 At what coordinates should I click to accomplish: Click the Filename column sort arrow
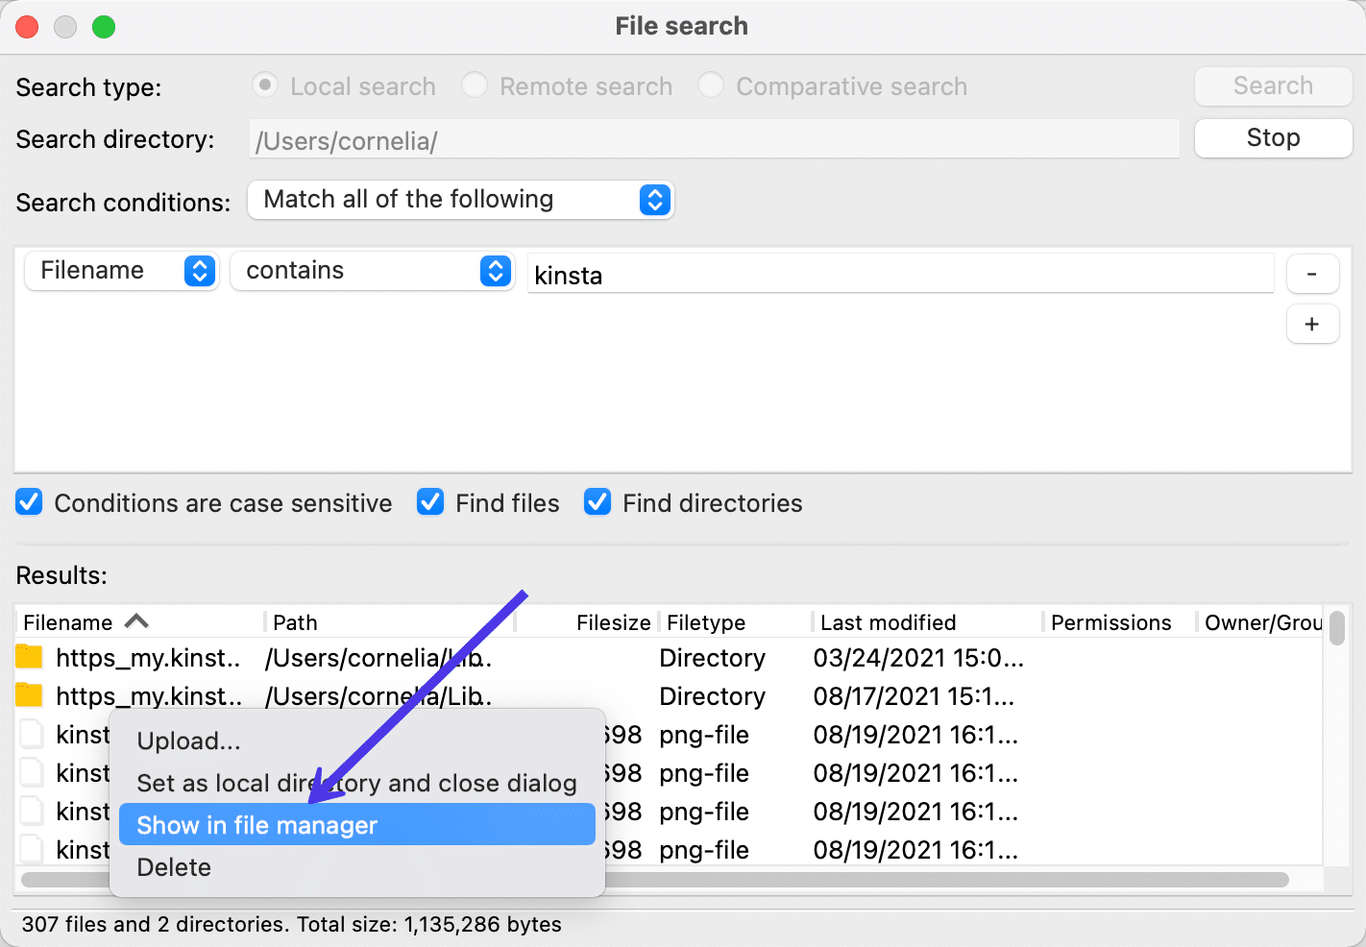(136, 621)
